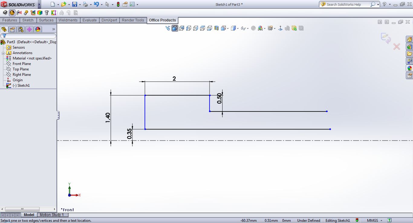Click the Save icon in the top toolbar
The image size is (413, 223).
[75, 4]
